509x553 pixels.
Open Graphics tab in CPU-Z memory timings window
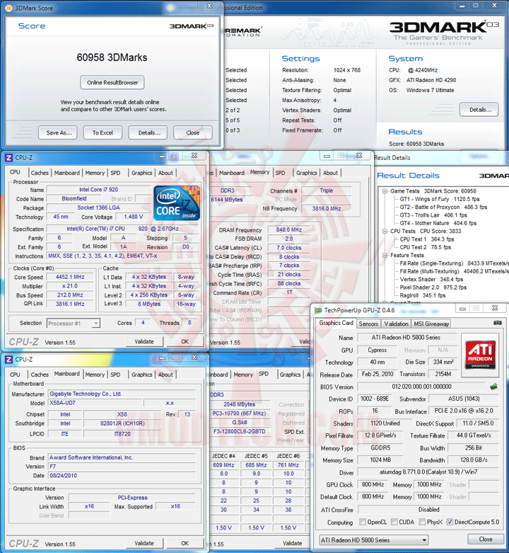point(306,173)
